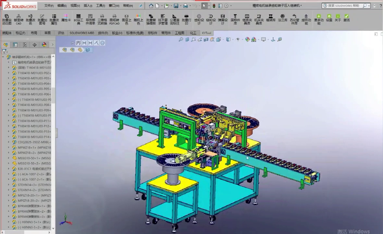Expand the CDQ2B25-35DZ-M9BL component node
Image resolution: width=383 pixels, height=234 pixels.
(x=8, y=142)
